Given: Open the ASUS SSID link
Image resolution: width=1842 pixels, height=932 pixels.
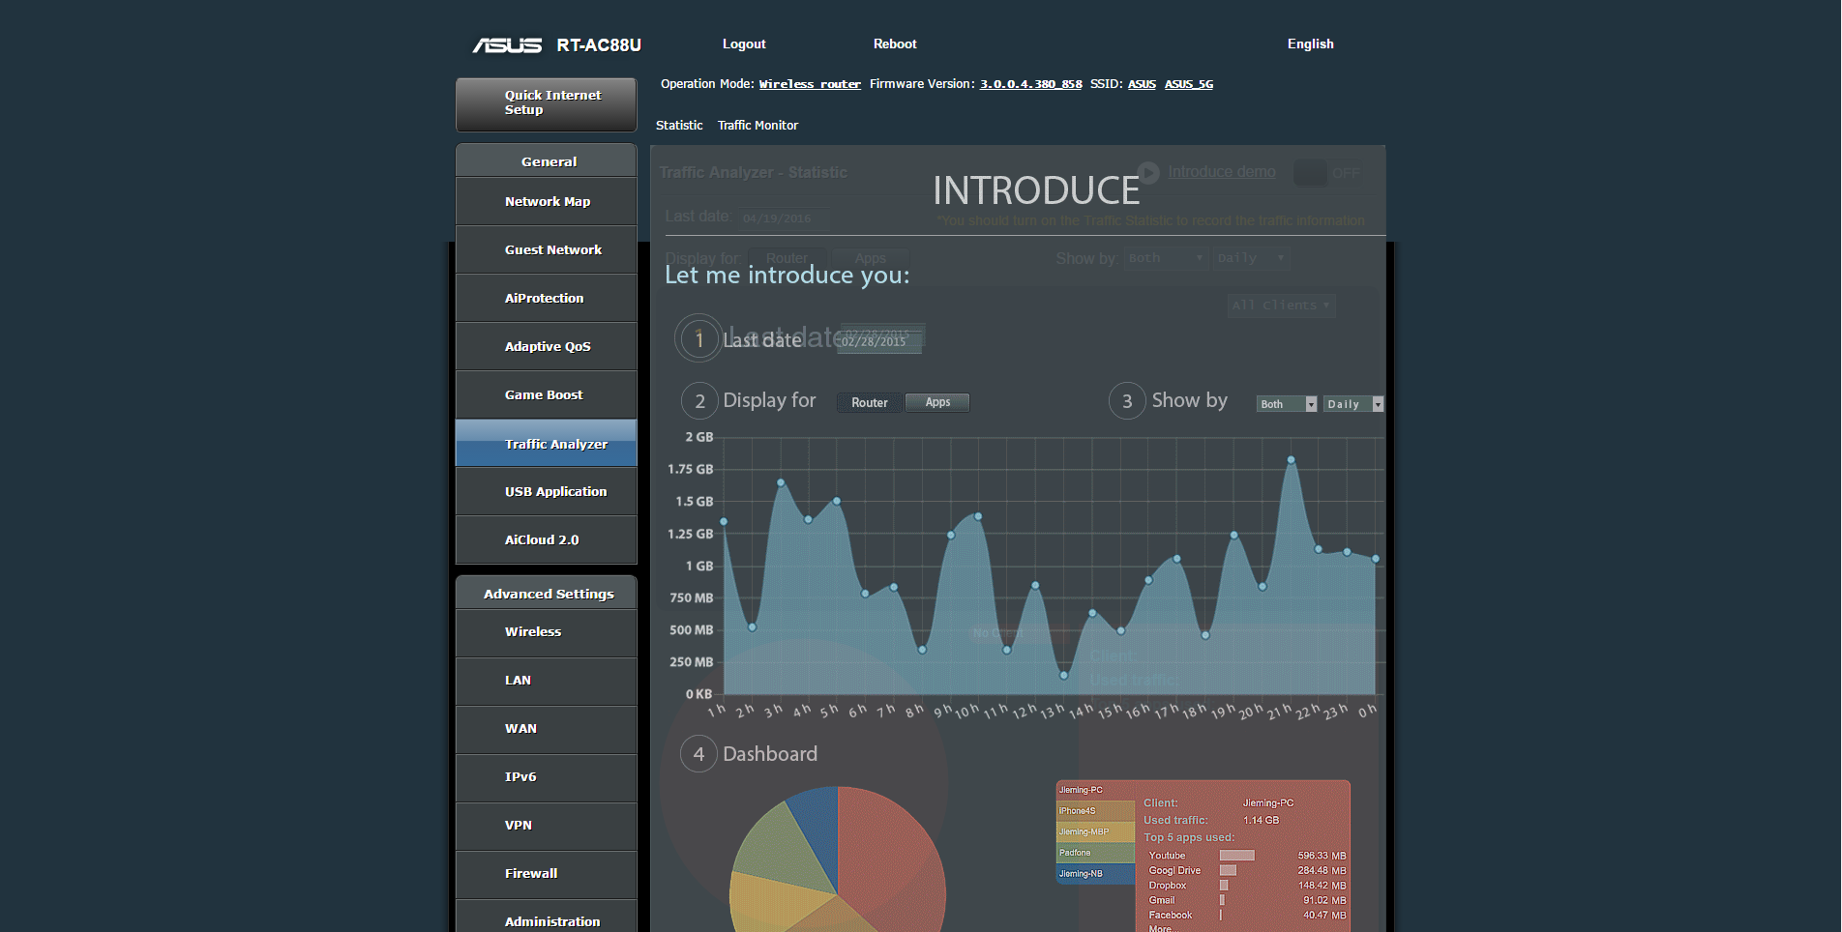Looking at the screenshot, I should [1142, 84].
